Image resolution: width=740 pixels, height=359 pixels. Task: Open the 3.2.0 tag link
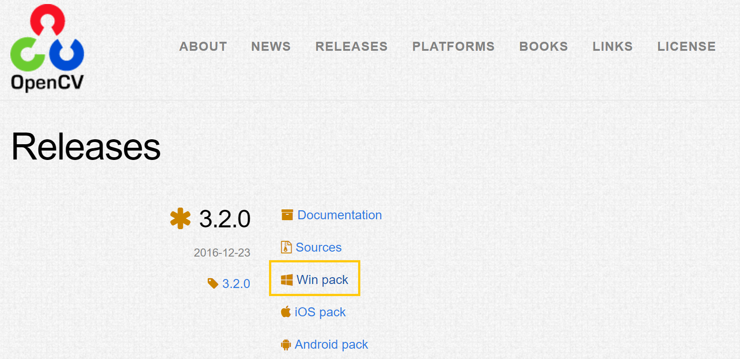[x=236, y=284]
